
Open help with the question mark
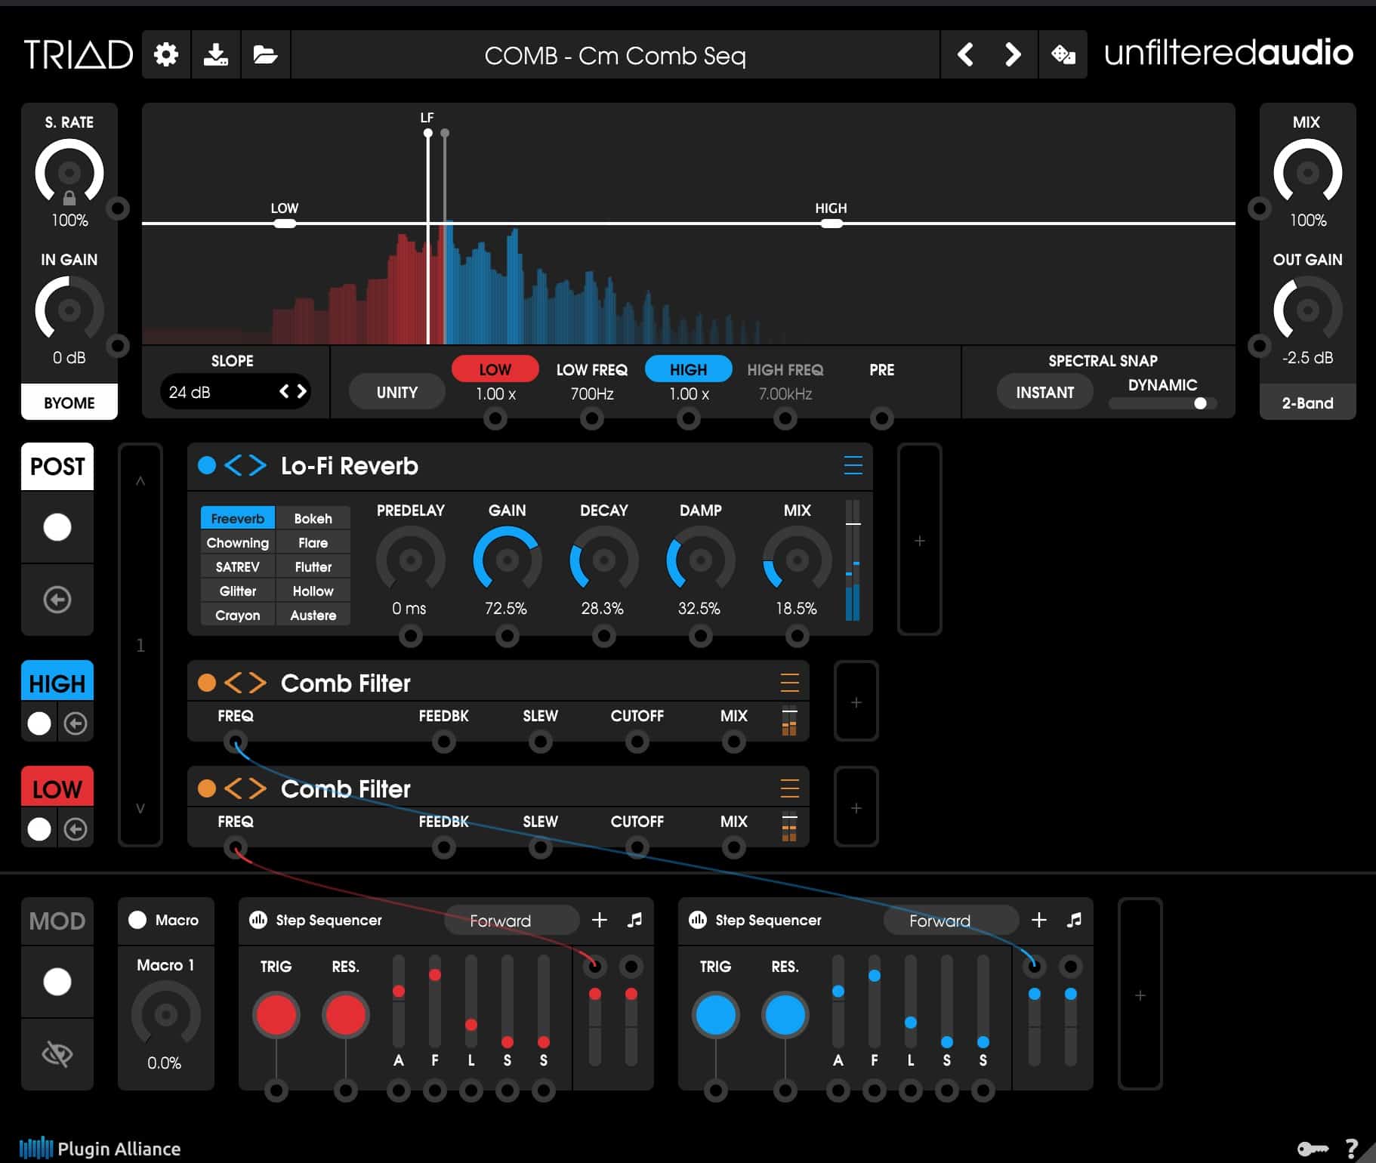(1352, 1149)
